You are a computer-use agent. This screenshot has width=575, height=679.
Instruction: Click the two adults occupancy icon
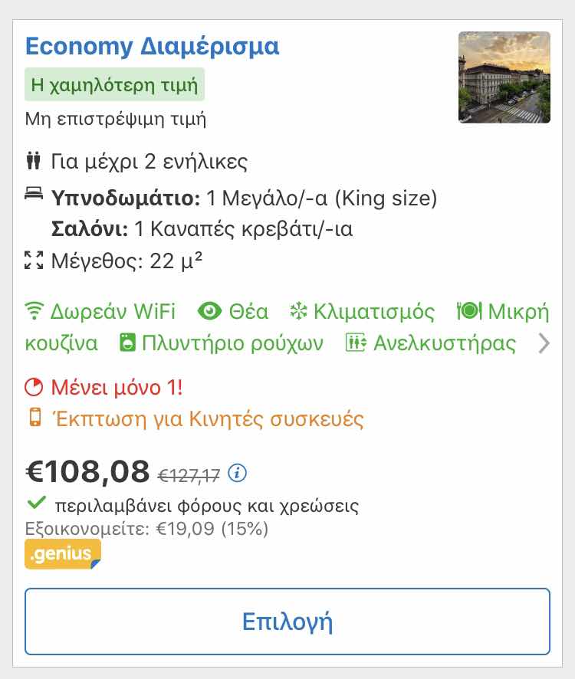tap(34, 161)
